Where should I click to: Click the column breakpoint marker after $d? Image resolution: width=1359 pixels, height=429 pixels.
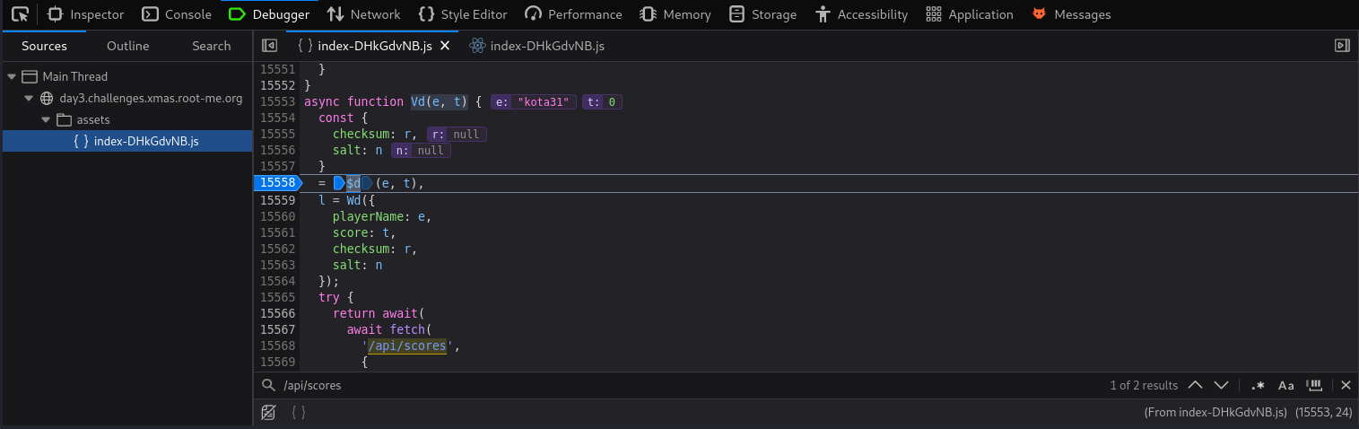coord(367,183)
